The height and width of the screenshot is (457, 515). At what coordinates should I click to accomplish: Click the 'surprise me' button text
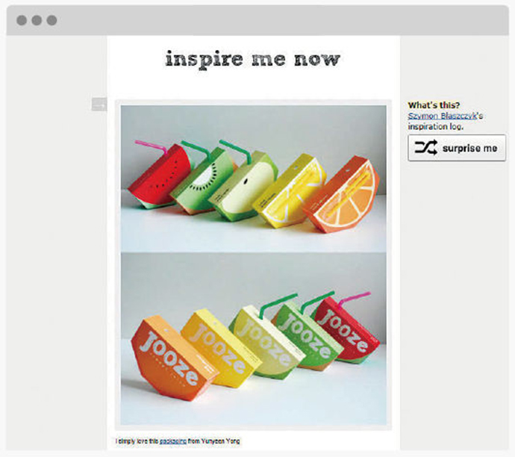tap(469, 148)
